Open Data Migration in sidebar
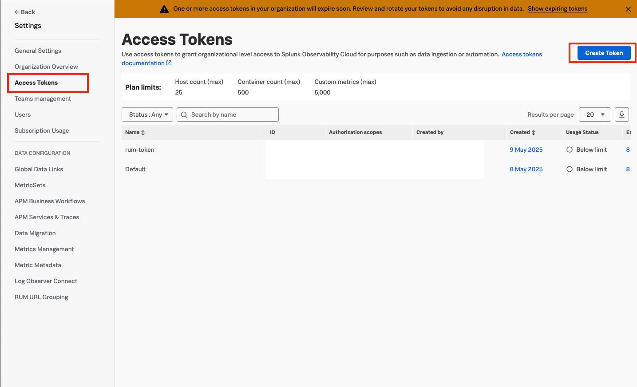The width and height of the screenshot is (637, 387). pos(35,233)
